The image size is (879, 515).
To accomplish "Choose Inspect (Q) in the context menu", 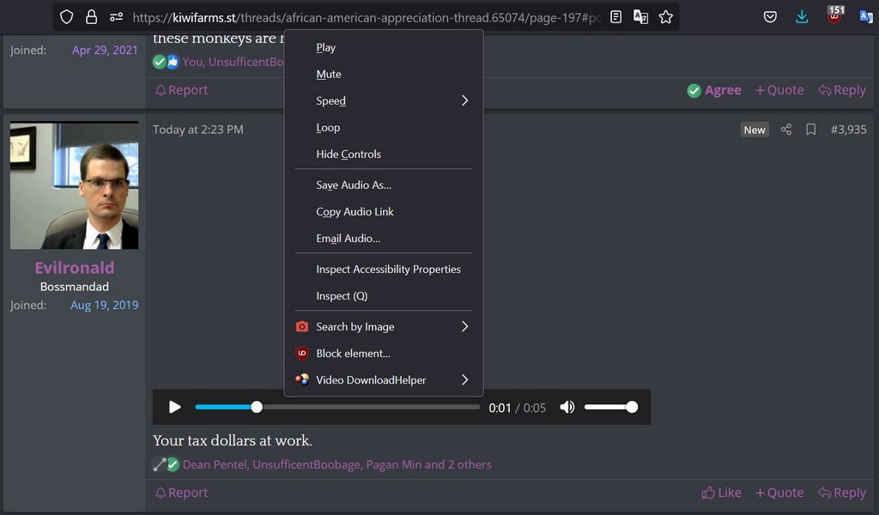I will (x=384, y=296).
